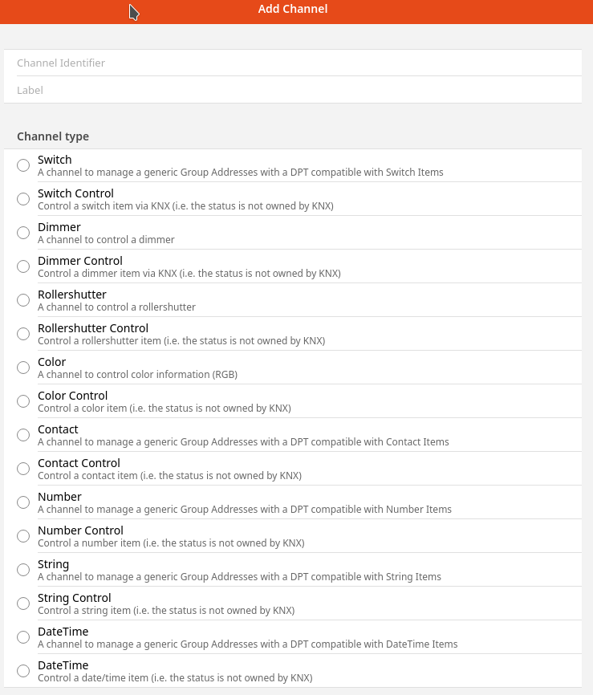Click the Channel type section heading
The width and height of the screenshot is (593, 695).
click(x=53, y=136)
